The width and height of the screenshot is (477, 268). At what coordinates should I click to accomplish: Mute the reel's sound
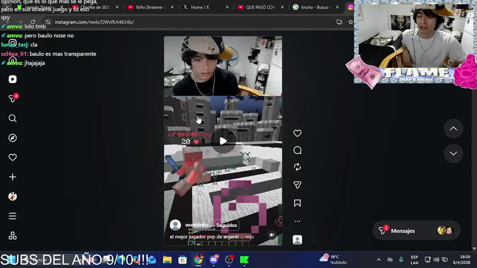[272, 235]
